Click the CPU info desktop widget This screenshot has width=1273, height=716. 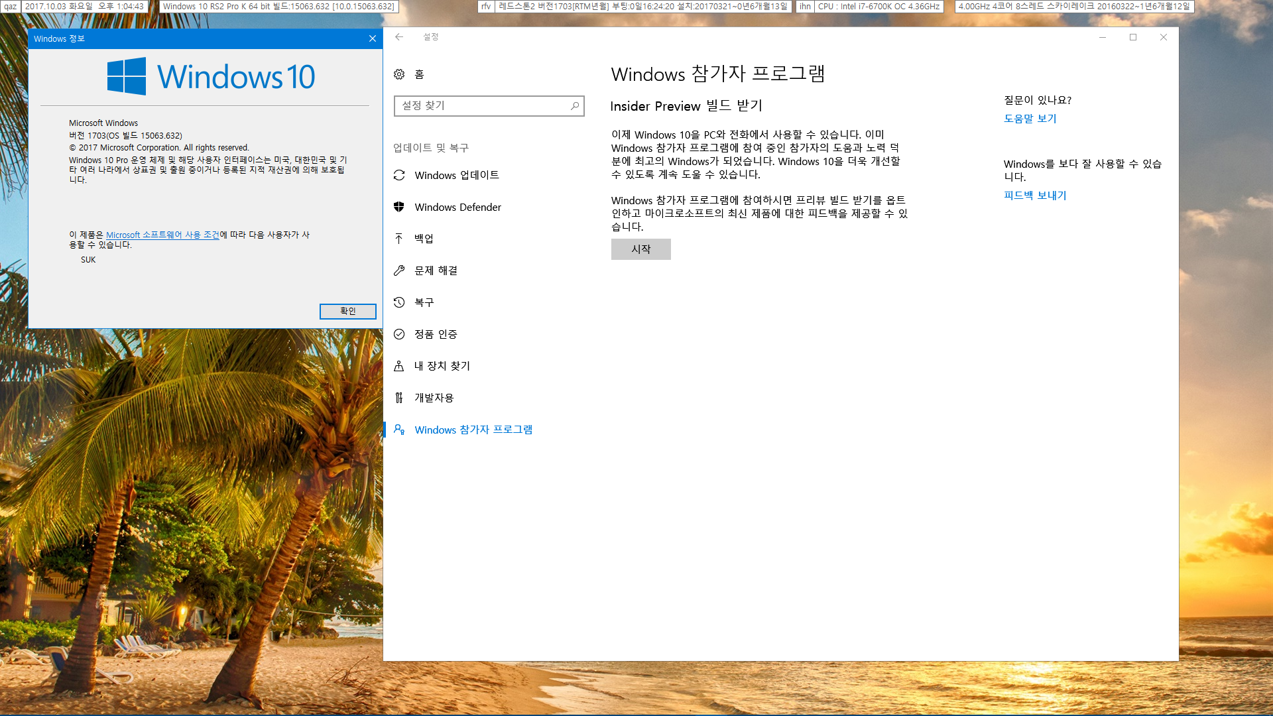tap(879, 7)
